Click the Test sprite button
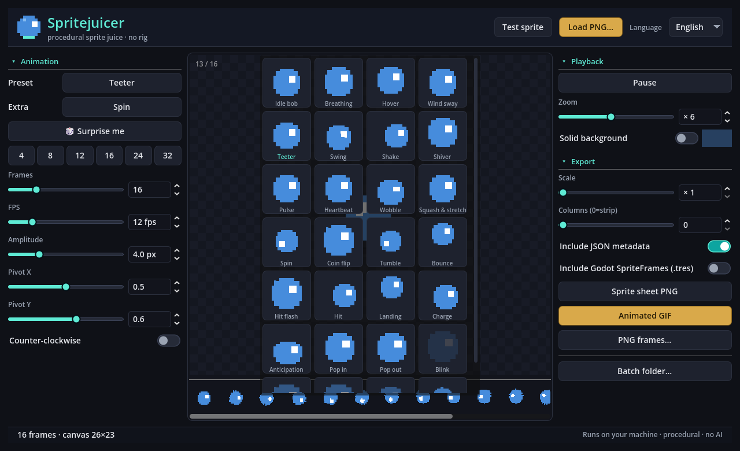740x451 pixels. [523, 27]
